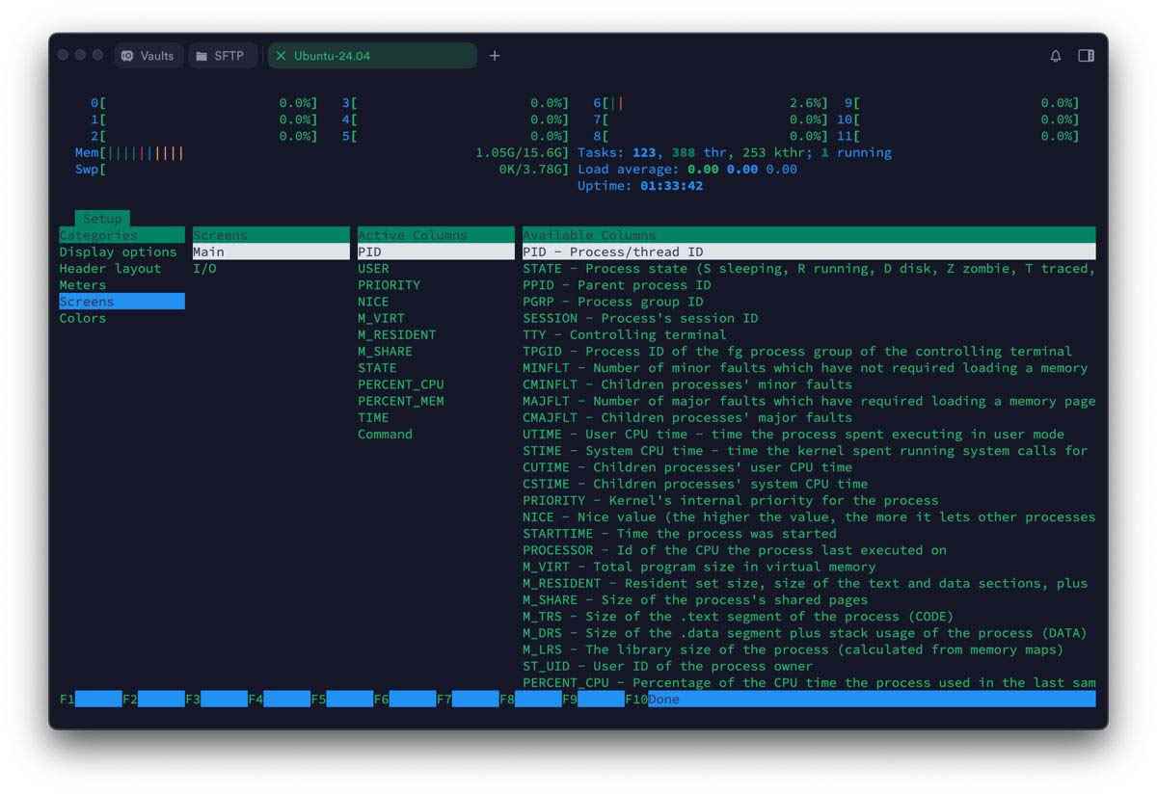This screenshot has width=1157, height=794.
Task: Click the Mem usage meter bar
Action: (x=322, y=152)
